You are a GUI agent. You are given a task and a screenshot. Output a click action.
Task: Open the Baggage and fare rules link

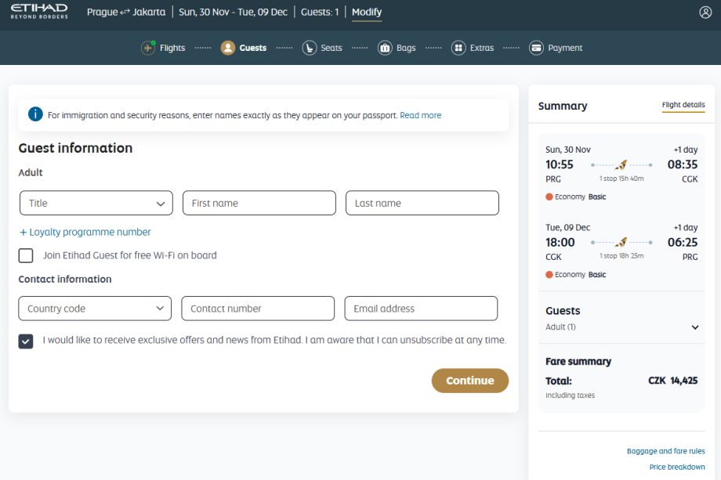tap(665, 451)
